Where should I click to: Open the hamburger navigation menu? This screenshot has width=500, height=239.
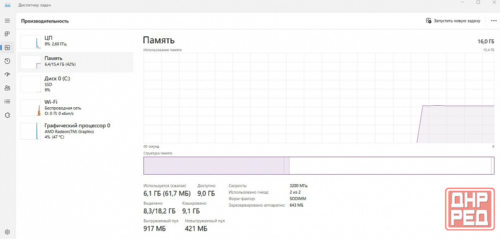coord(7,21)
